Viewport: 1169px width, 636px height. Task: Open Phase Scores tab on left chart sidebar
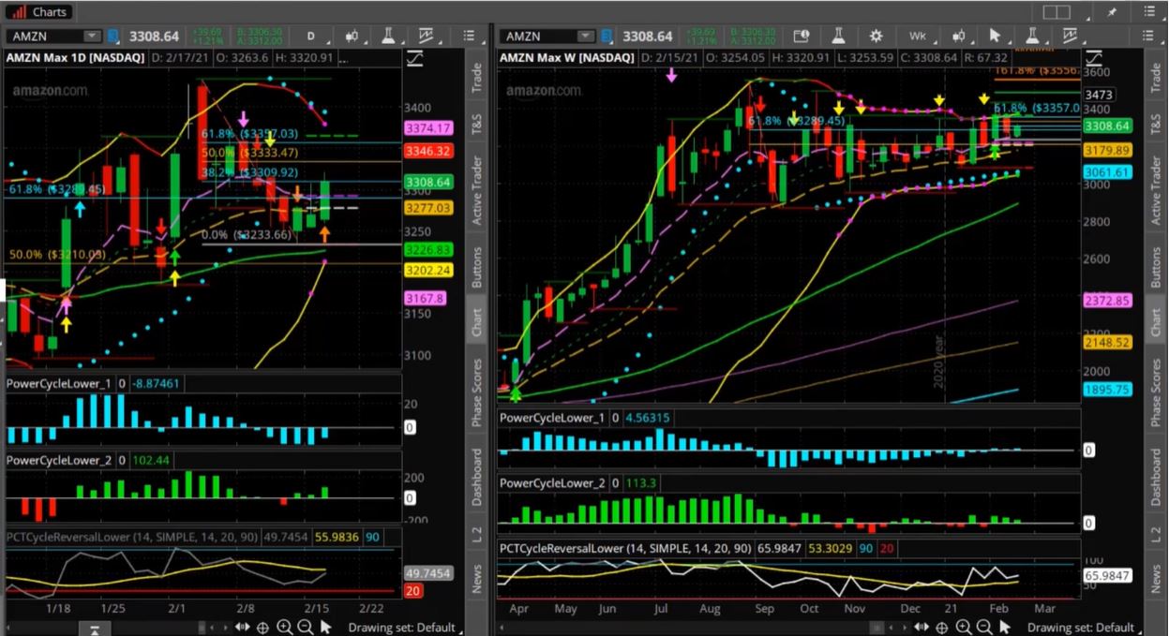476,392
